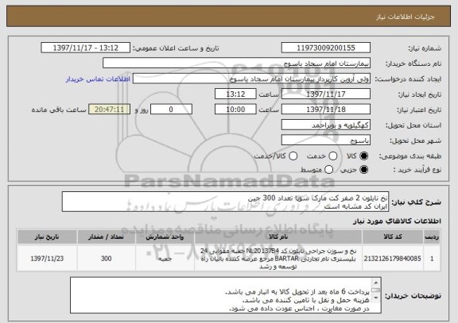Click the buyer notes text area
This screenshot has width=458, height=323.
click(226, 295)
